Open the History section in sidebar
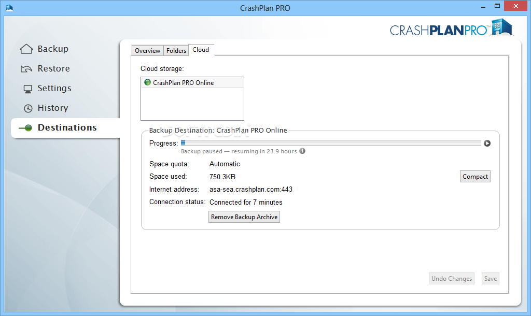Image resolution: width=531 pixels, height=316 pixels. pos(53,108)
